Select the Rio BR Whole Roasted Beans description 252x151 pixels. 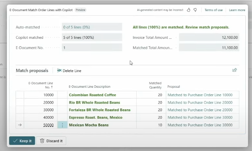pyautogui.click(x=95, y=102)
